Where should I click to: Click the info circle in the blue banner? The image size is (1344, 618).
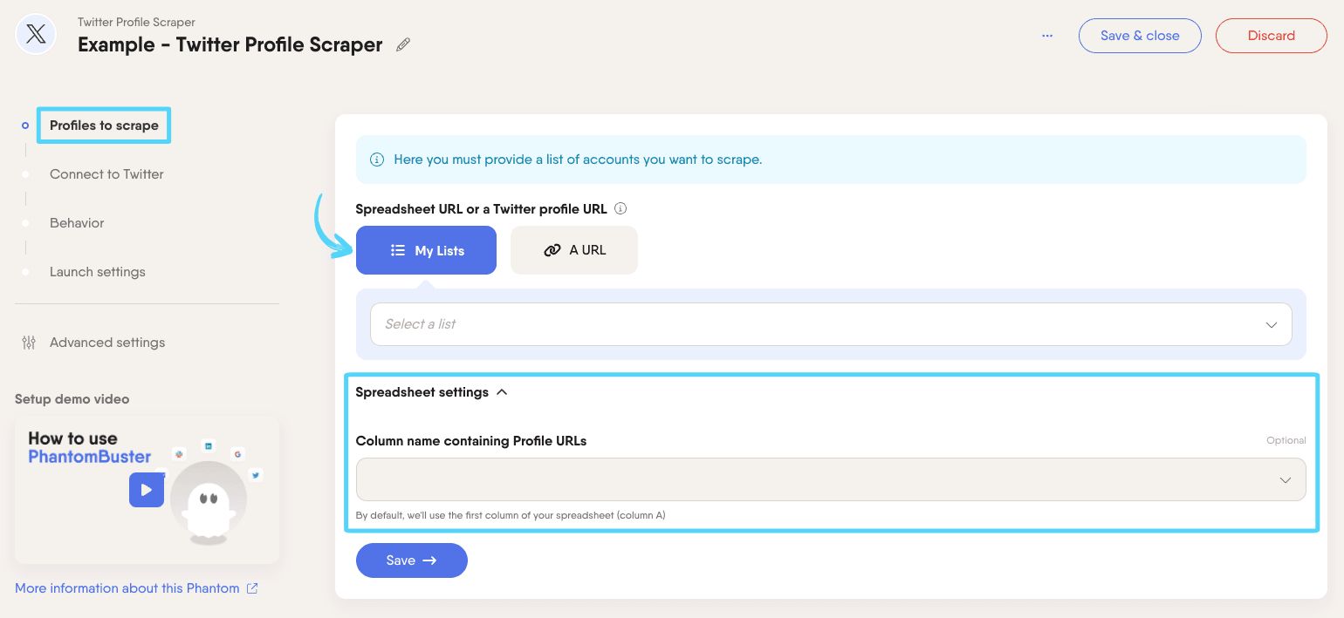(377, 160)
